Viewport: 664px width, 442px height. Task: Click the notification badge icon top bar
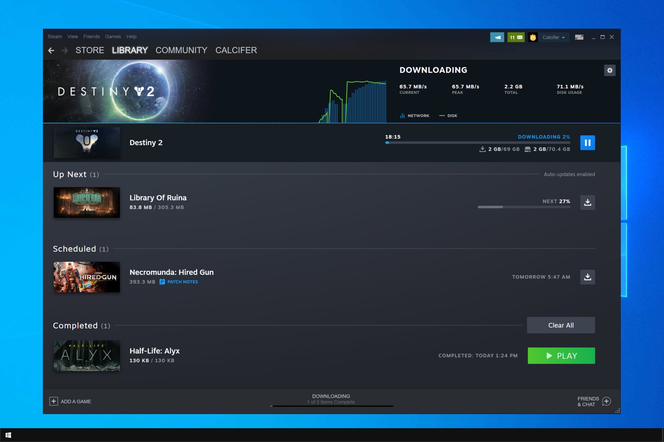[x=516, y=37]
